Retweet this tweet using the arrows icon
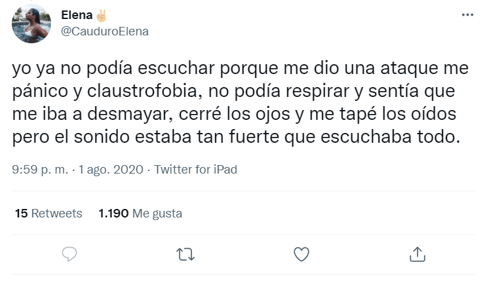Screen dimensions: 489x281 [x=186, y=253]
